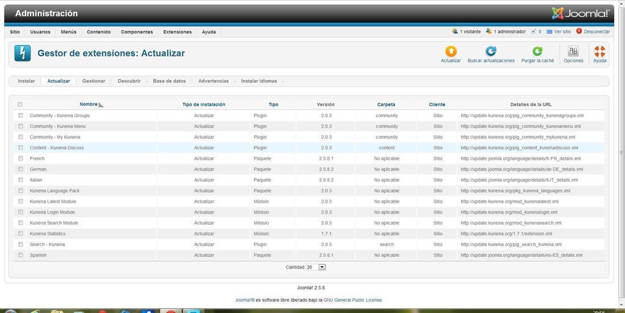Open the Usuarios menu
This screenshot has height=313, width=625.
(x=40, y=32)
